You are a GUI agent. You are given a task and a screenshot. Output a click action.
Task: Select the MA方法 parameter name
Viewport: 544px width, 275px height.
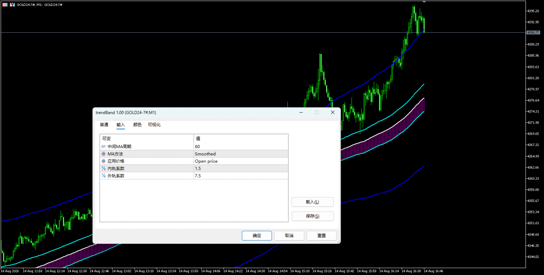click(x=115, y=154)
